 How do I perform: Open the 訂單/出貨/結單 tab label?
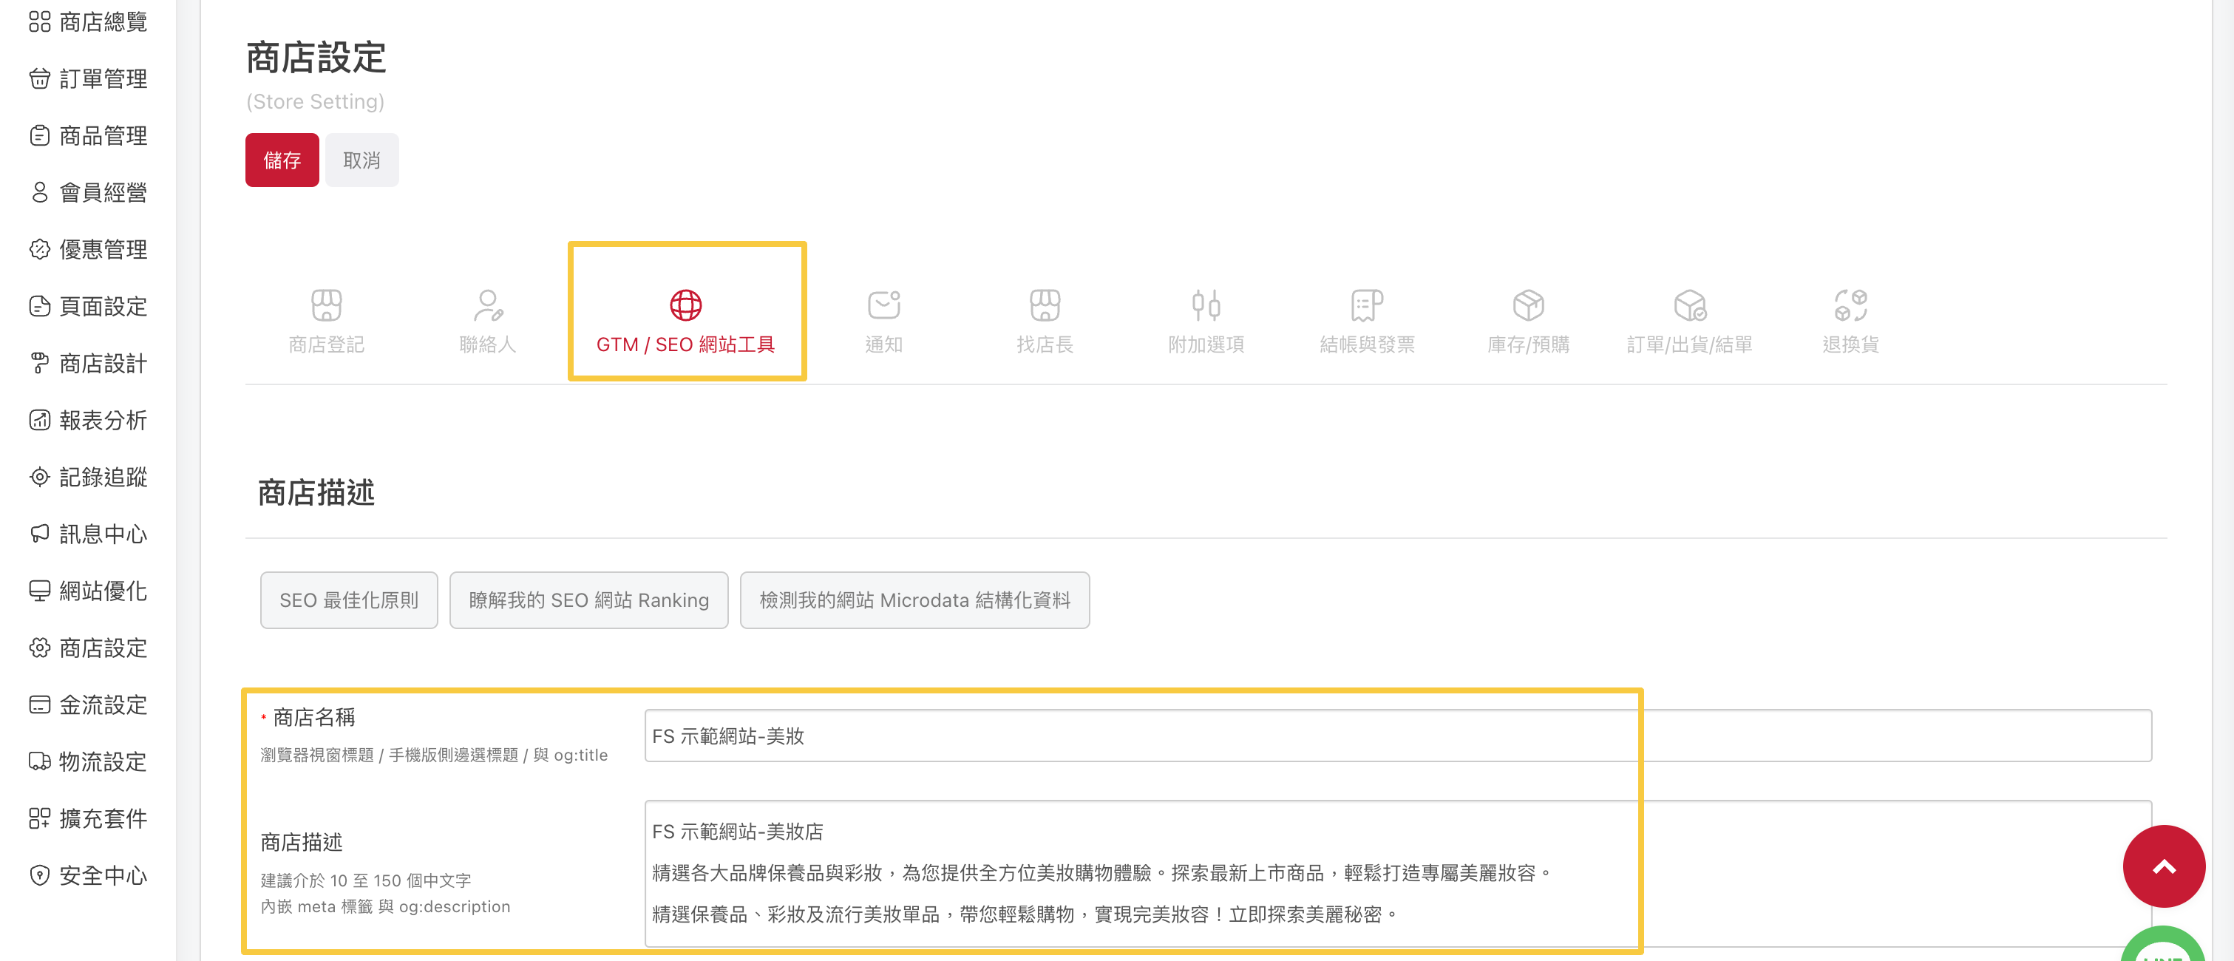pyautogui.click(x=1690, y=344)
